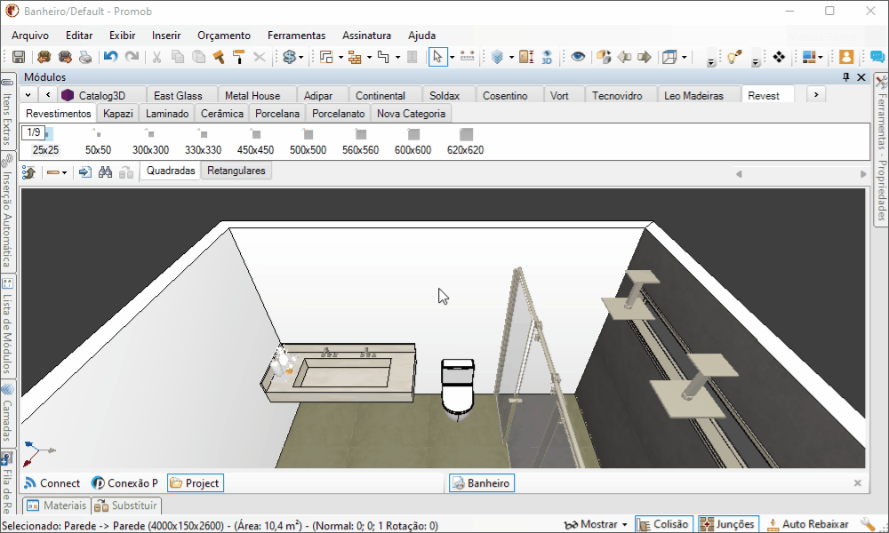Open the Camadas side panel
This screenshot has height=533, width=889.
point(7,412)
